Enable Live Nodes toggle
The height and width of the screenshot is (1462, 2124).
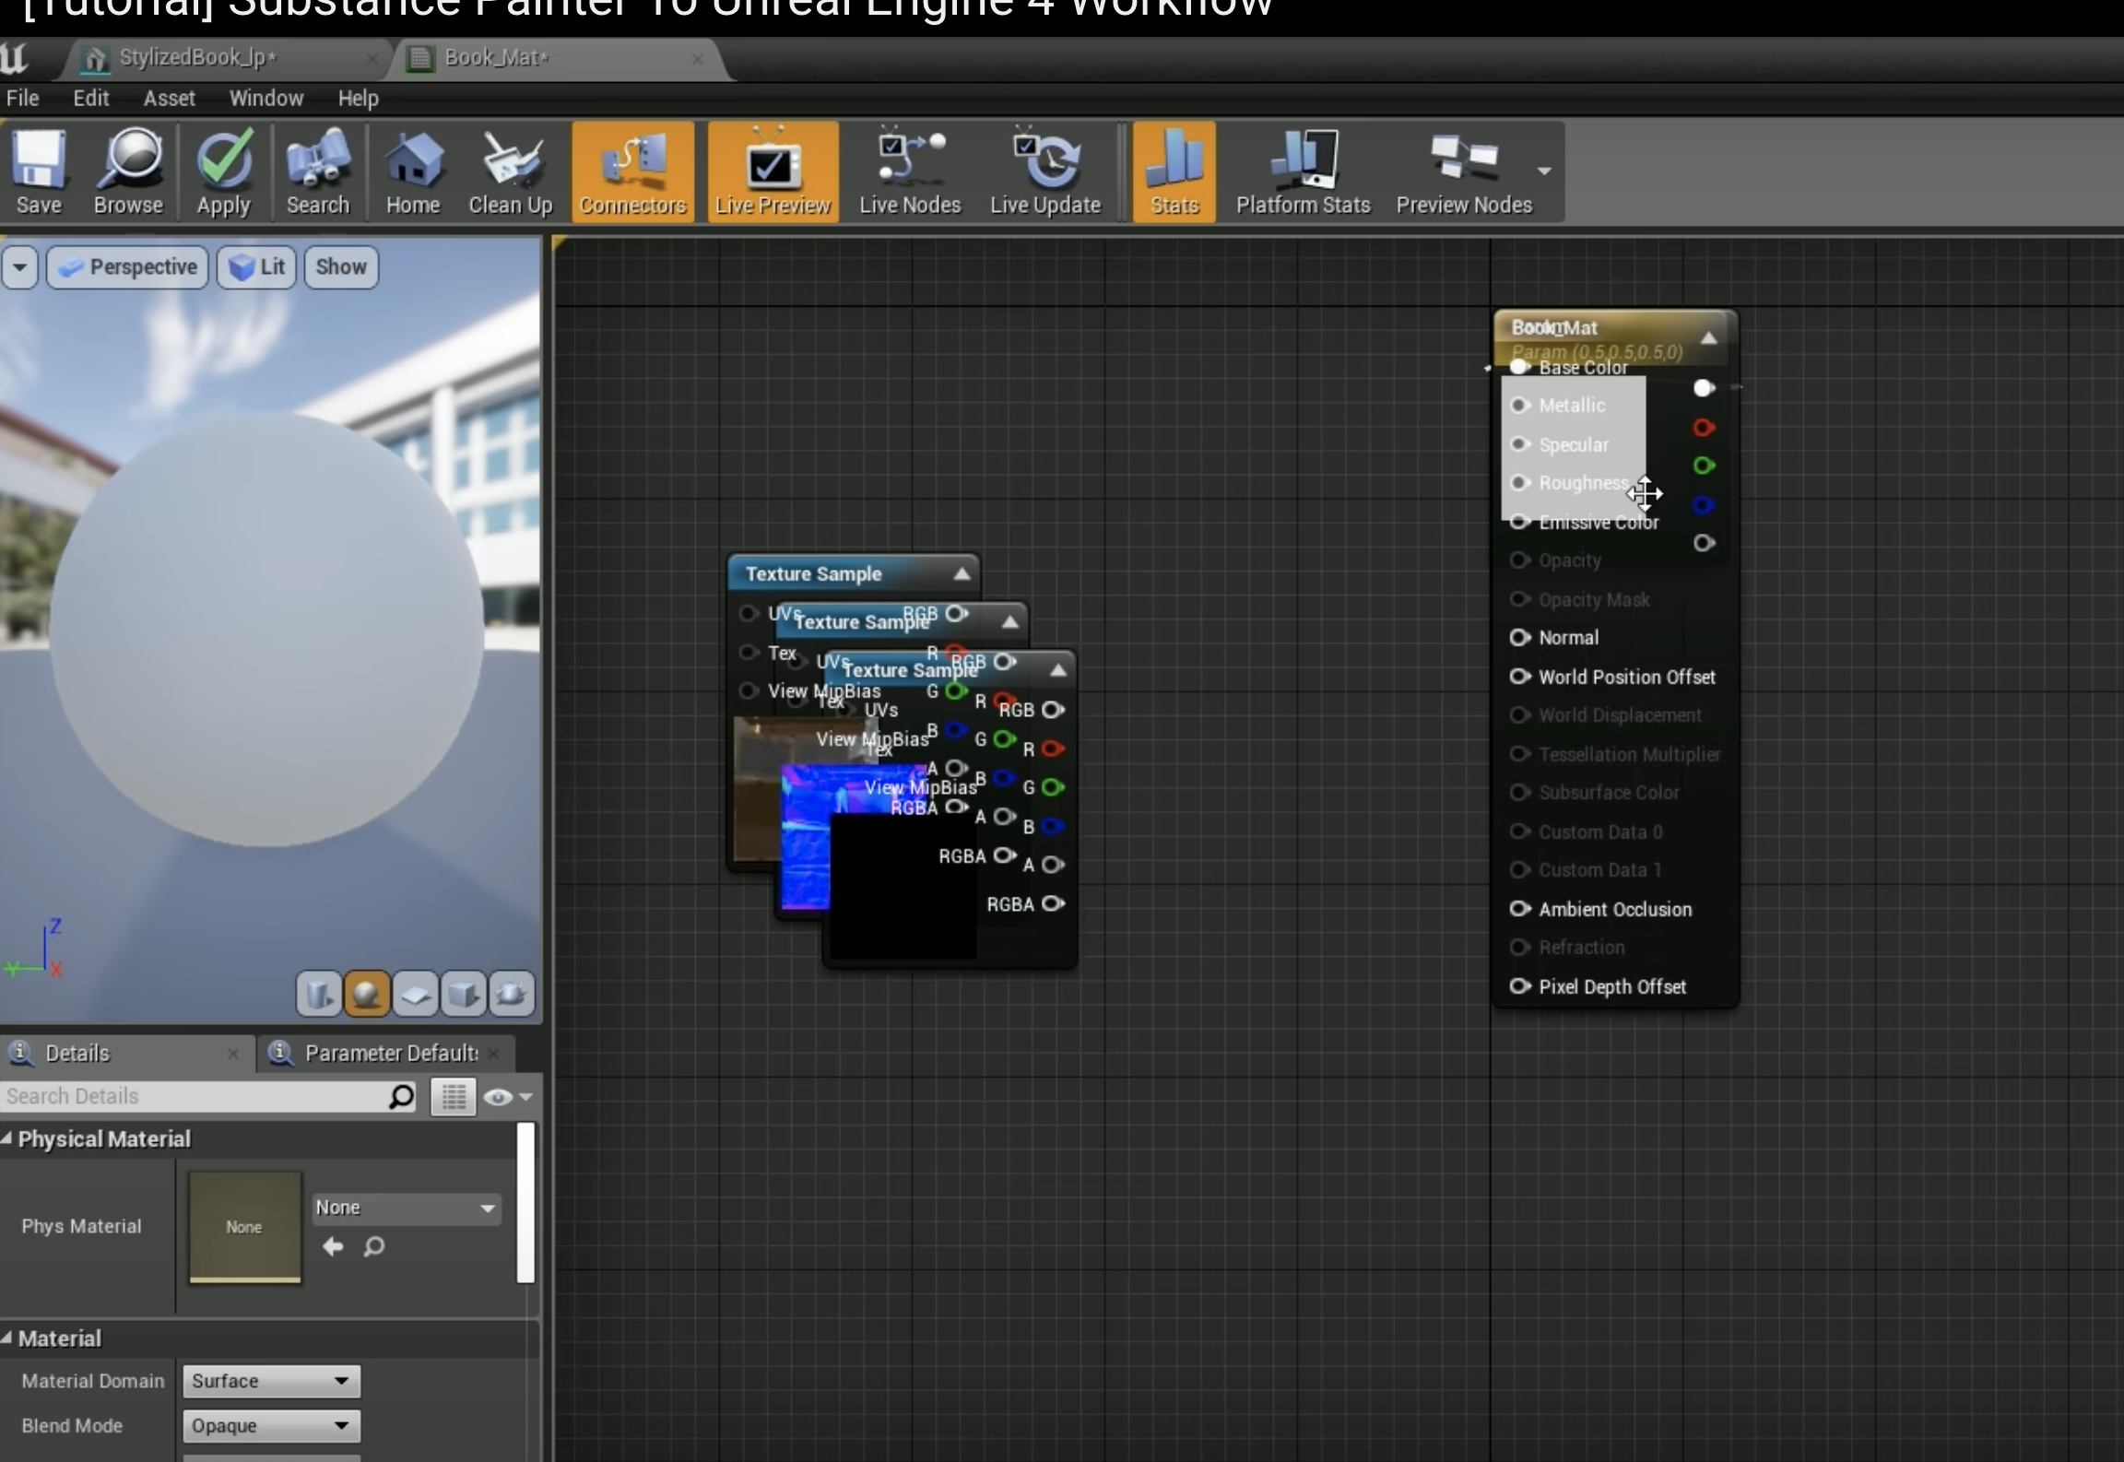(909, 172)
